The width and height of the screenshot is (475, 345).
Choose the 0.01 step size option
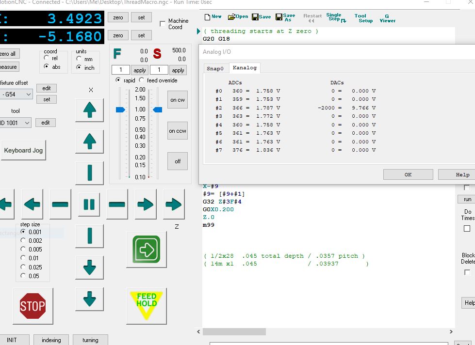coord(23,258)
